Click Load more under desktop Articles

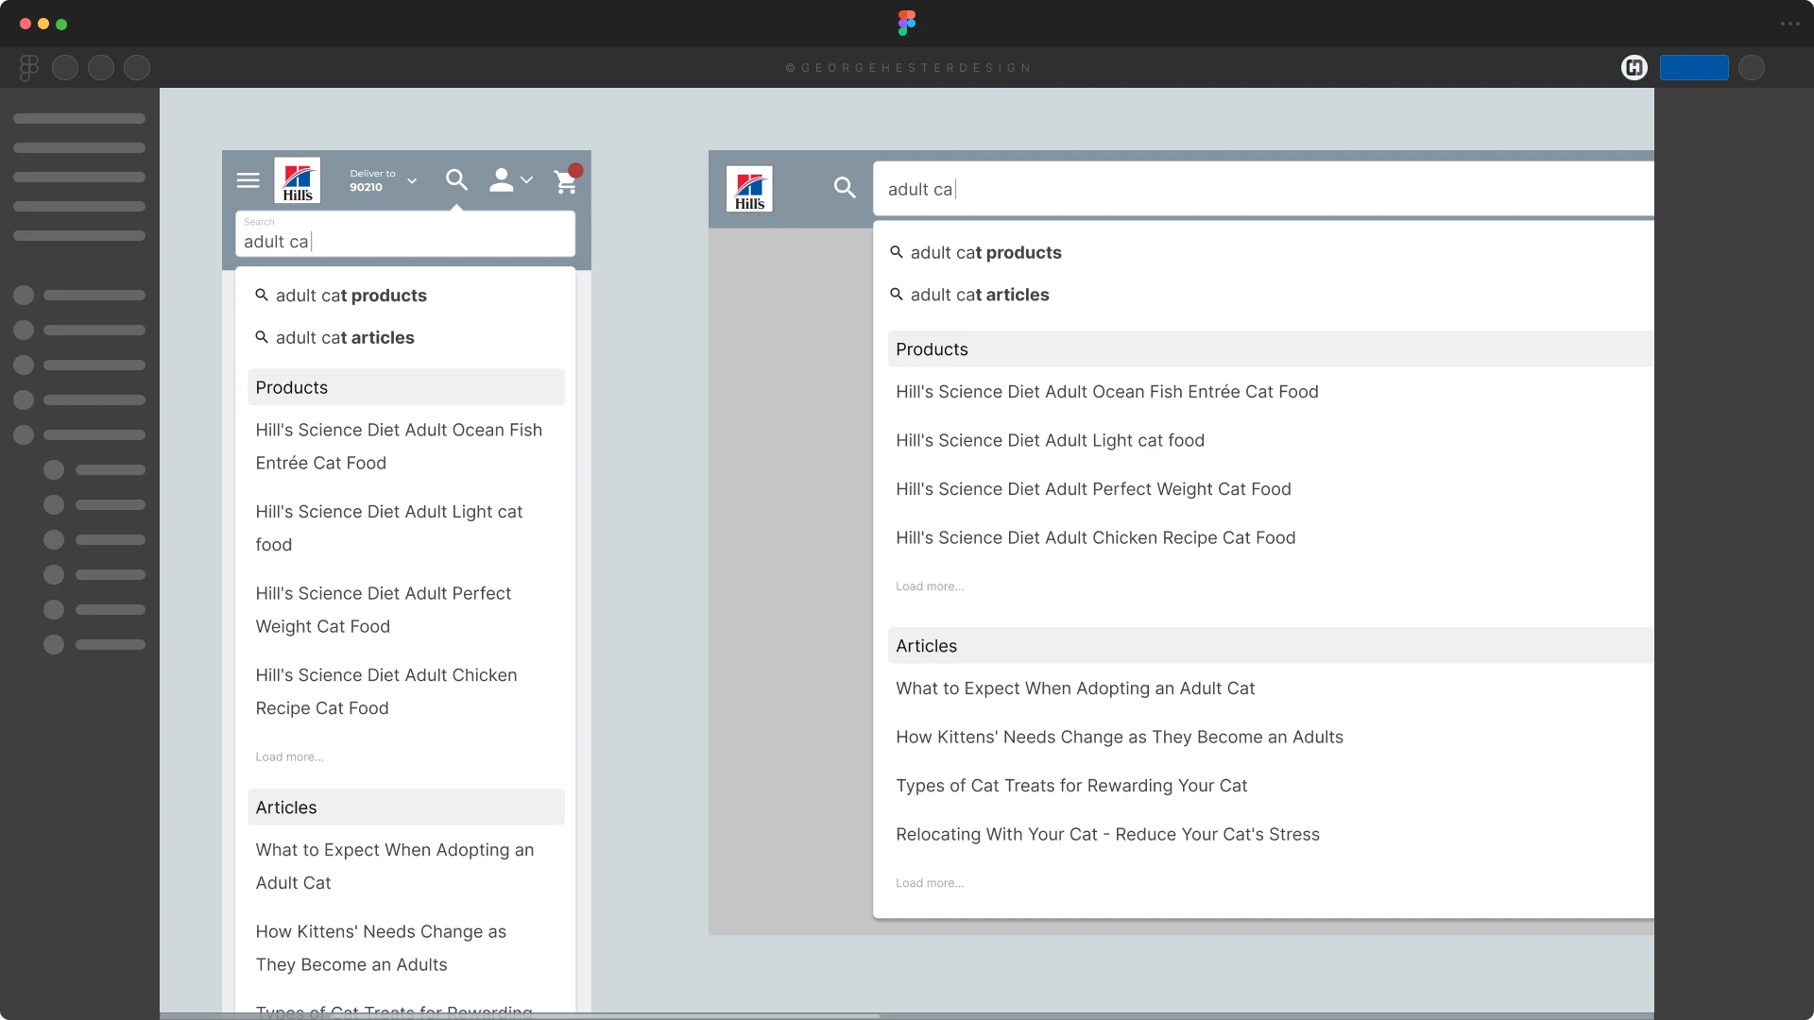(x=930, y=883)
